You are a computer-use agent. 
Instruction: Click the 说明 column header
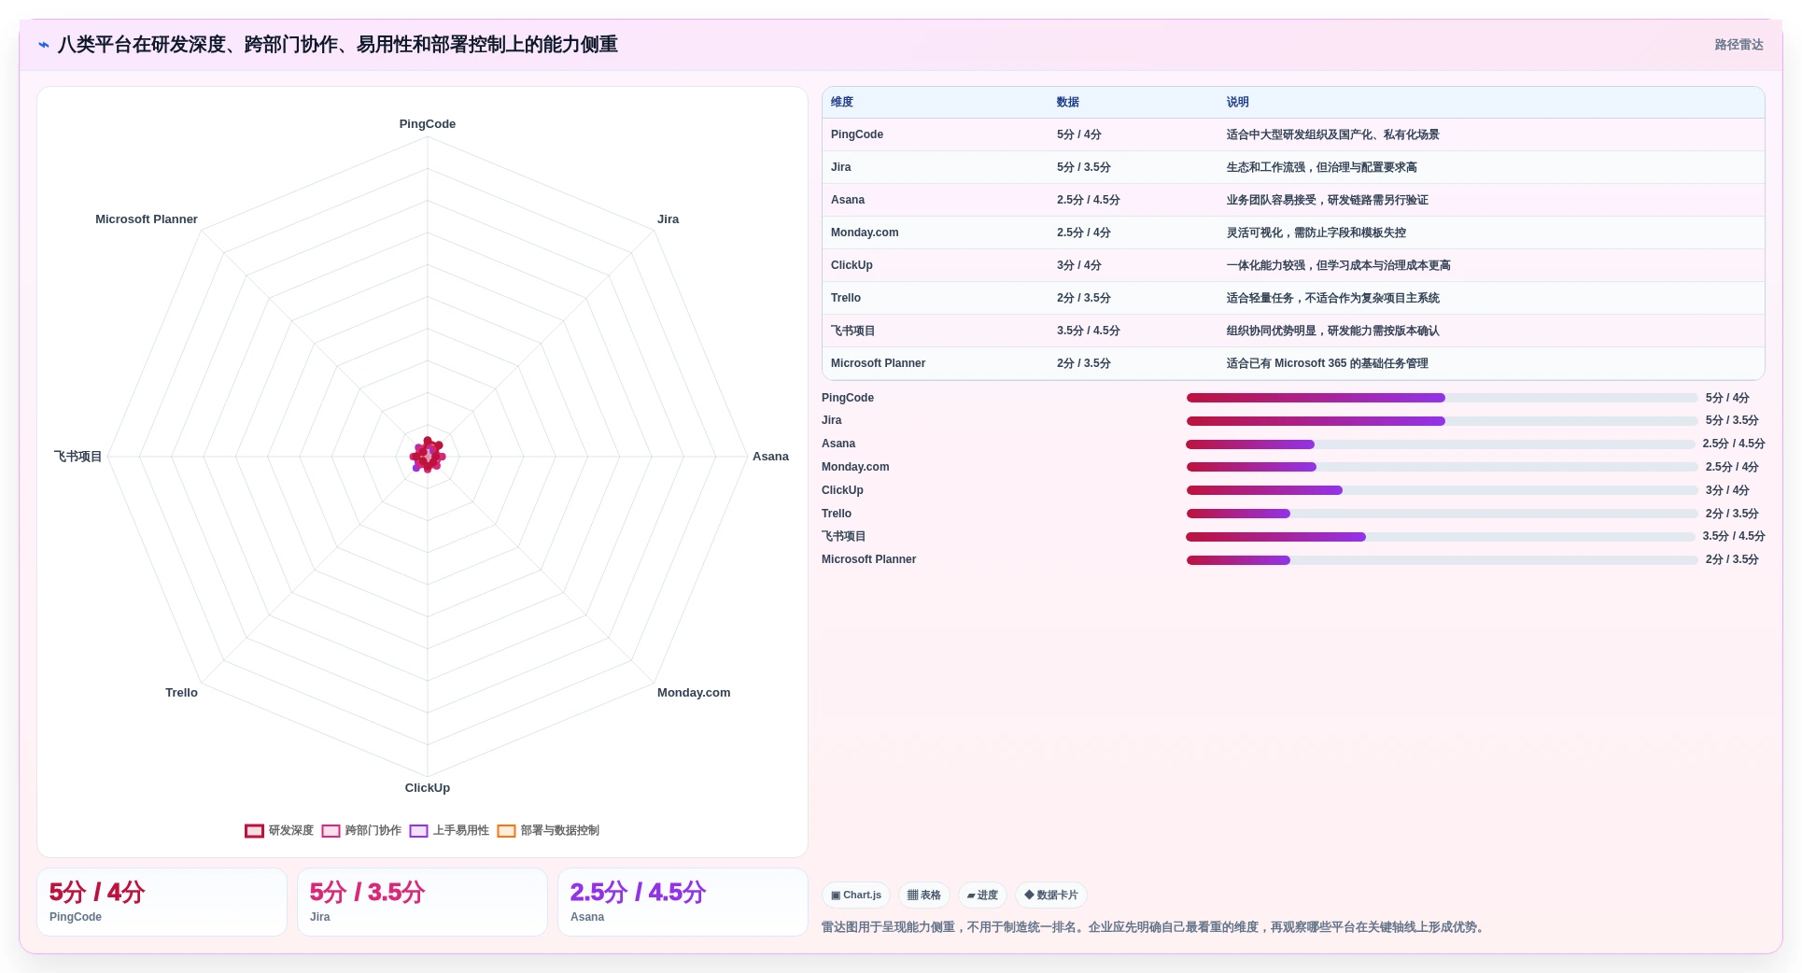pos(1238,103)
